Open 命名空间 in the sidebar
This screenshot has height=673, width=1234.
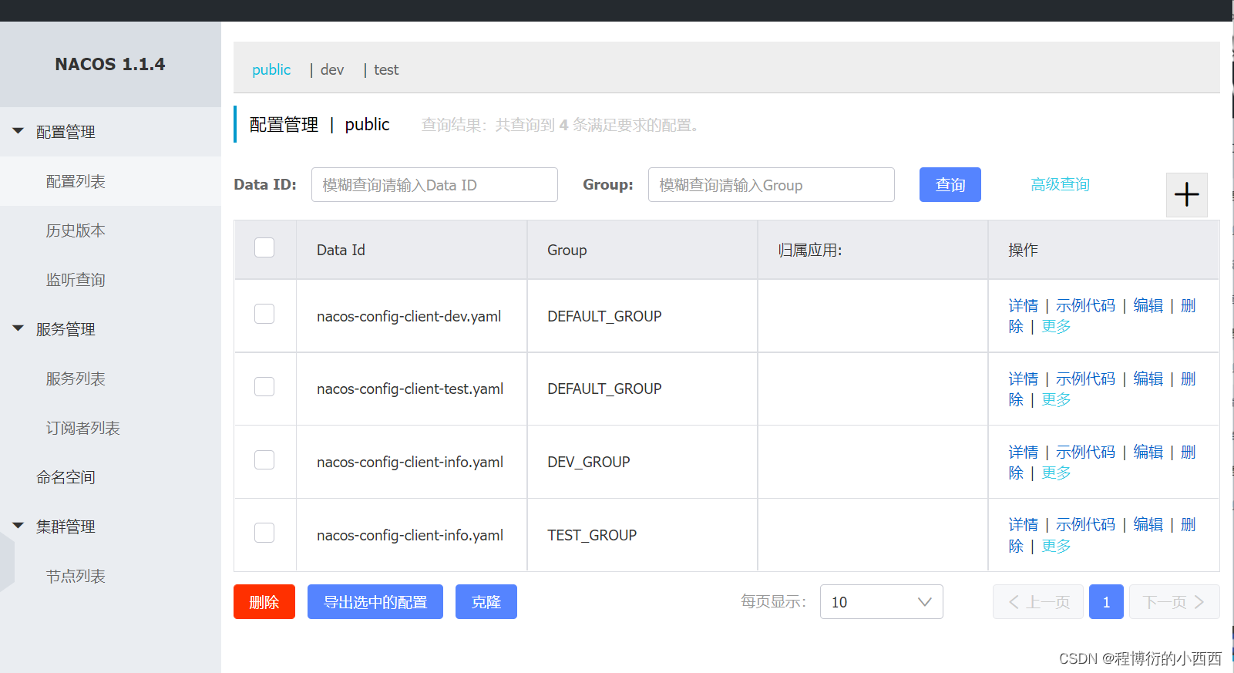click(66, 477)
